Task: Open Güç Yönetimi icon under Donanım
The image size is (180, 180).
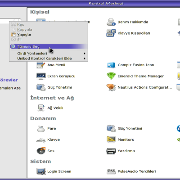Action: [x=111, y=128]
